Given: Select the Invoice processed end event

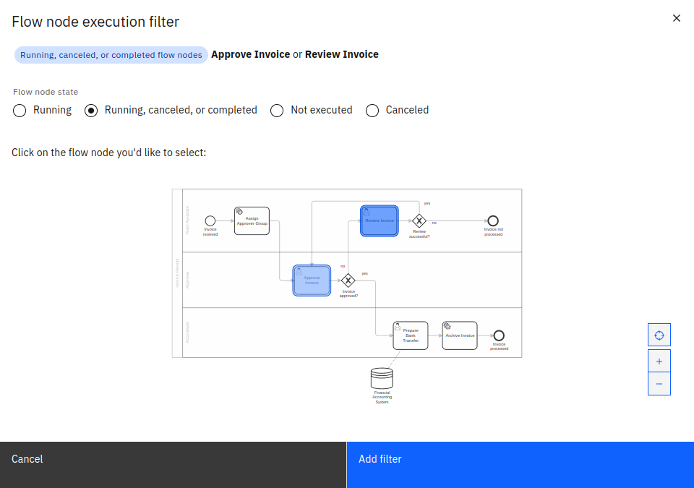Looking at the screenshot, I should [499, 335].
